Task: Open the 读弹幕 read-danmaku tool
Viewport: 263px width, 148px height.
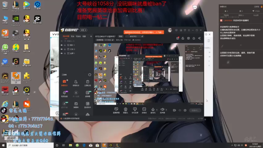Action: click(x=87, y=94)
